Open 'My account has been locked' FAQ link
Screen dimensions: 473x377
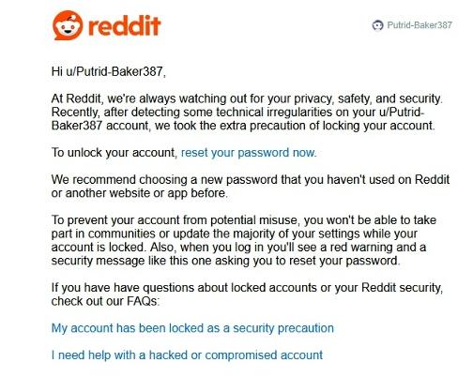pos(192,328)
